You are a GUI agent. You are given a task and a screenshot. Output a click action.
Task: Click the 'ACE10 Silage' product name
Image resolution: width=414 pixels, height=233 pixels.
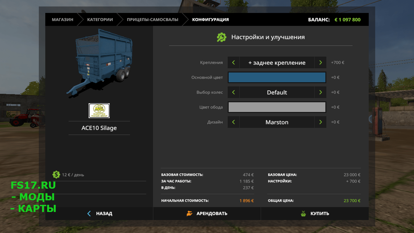click(x=99, y=128)
